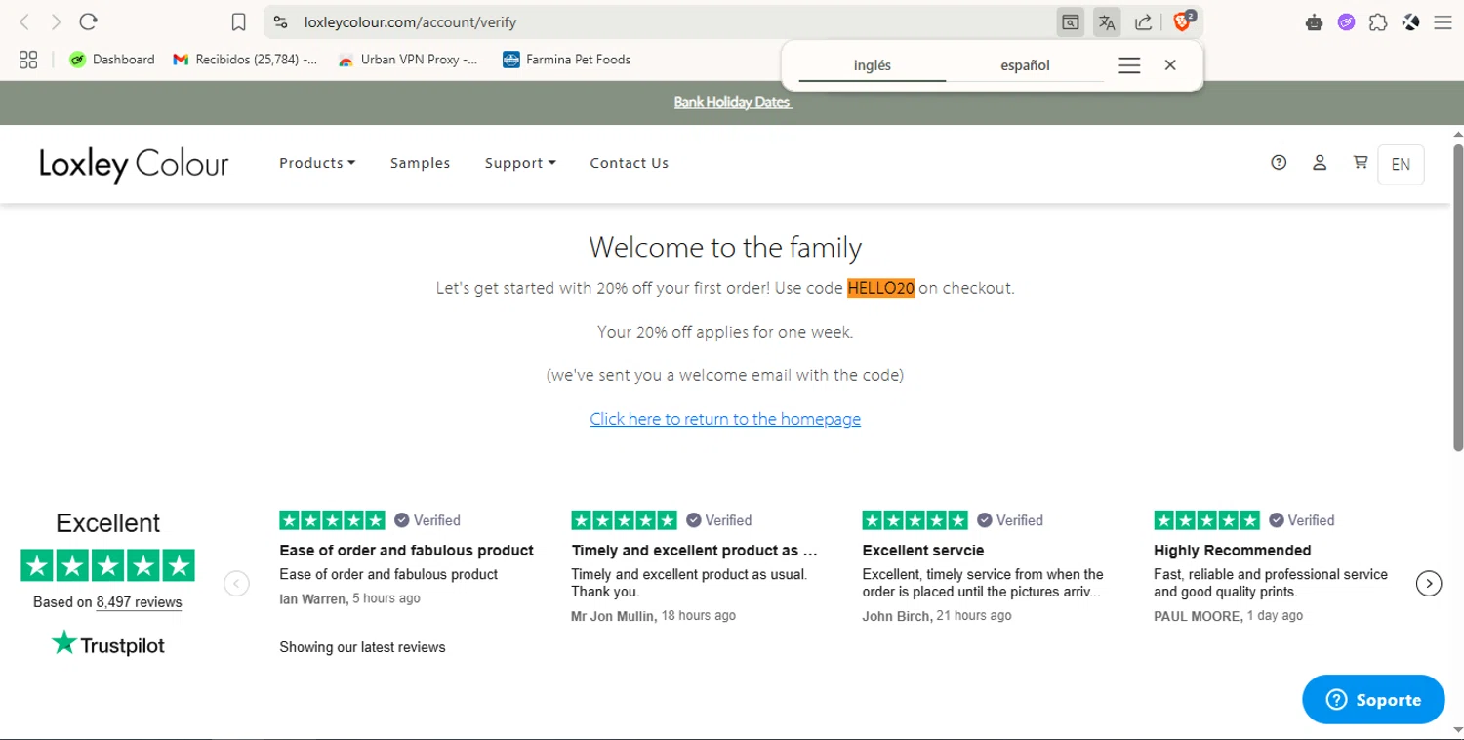Open the Farmina Pet Foods bookmark
Screen dimensions: 1464x740
click(566, 60)
